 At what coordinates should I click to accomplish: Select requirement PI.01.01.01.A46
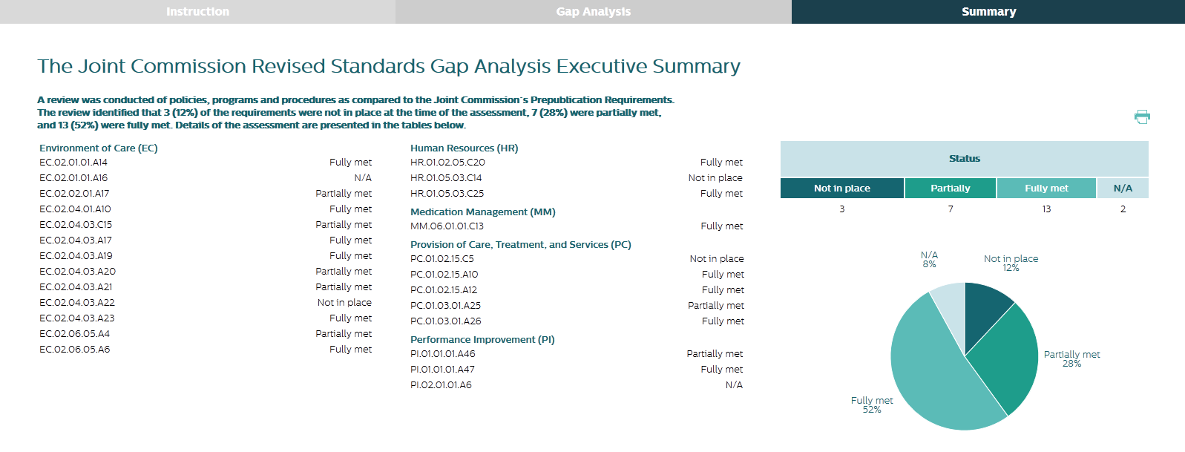[x=443, y=354]
